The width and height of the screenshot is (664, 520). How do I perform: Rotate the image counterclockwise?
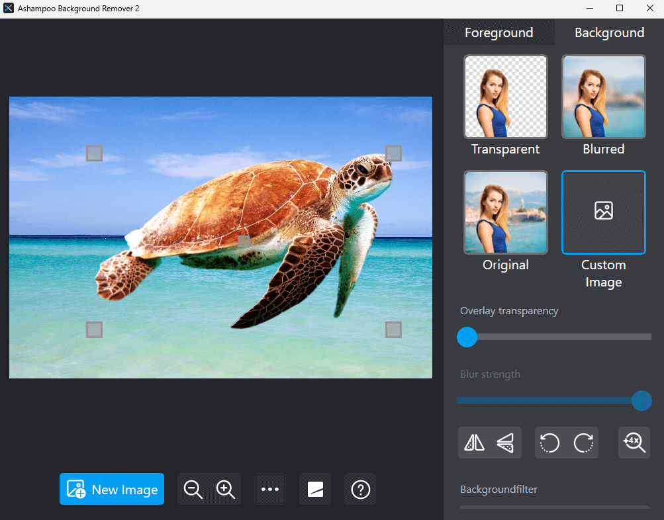549,442
